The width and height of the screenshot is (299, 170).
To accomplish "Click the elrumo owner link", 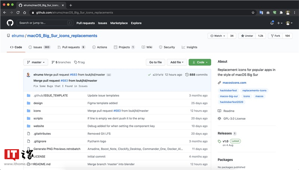I will click(18, 36).
